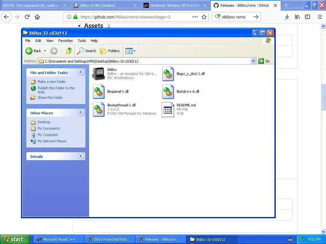Open the Edit menu in Explorer
326x244 pixels.
[38, 41]
